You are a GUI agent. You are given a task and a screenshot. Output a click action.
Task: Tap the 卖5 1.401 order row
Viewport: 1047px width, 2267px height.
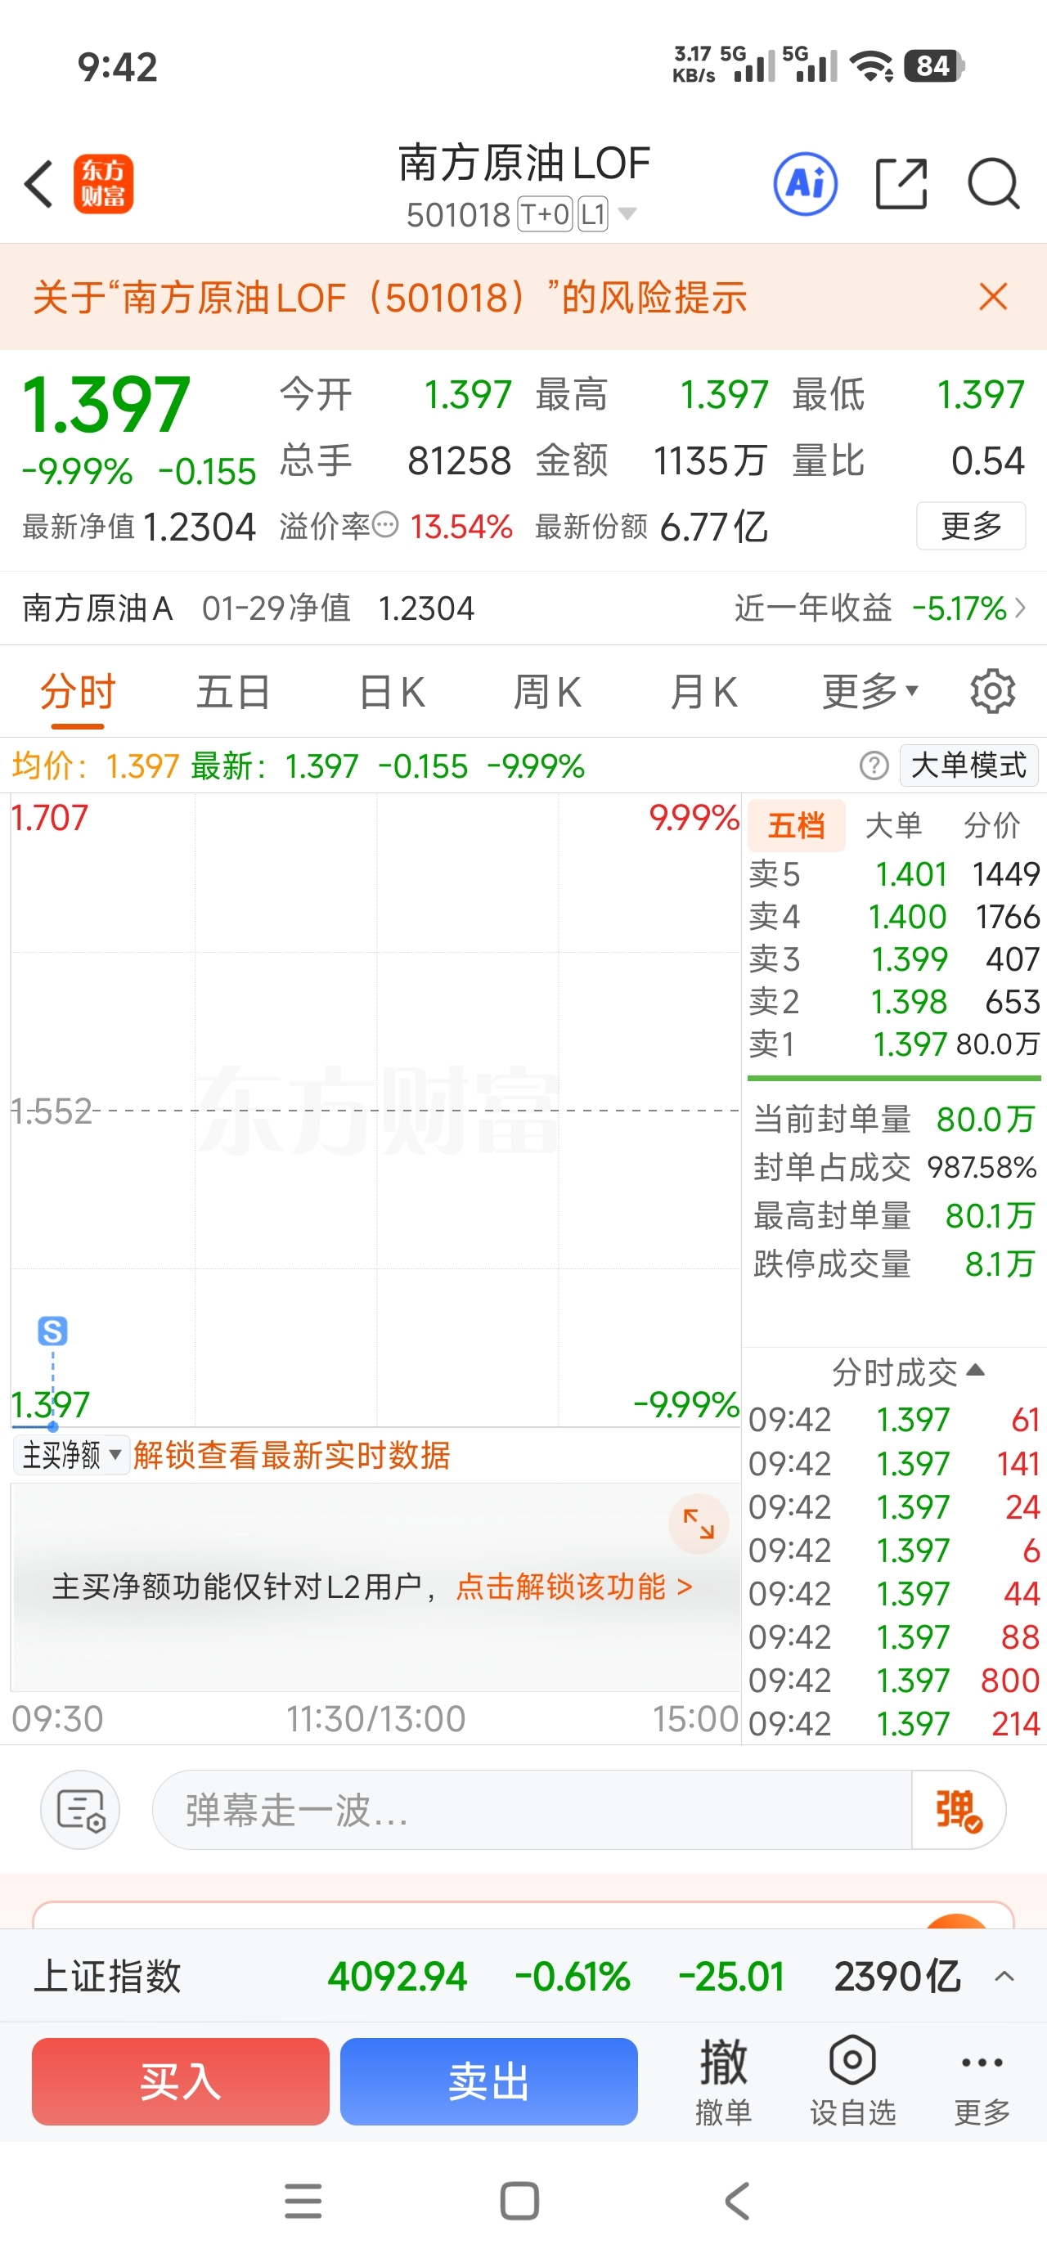(894, 874)
